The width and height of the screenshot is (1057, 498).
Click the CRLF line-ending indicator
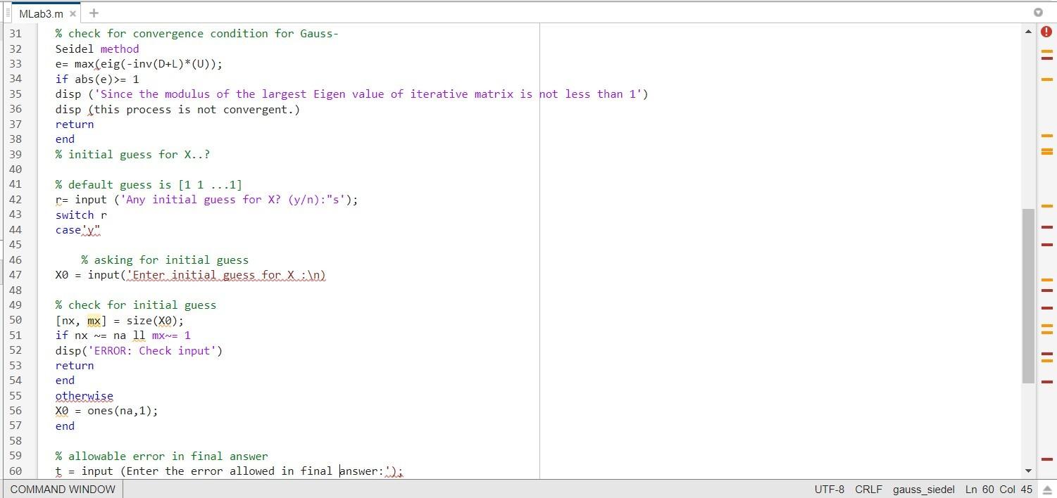coord(868,489)
